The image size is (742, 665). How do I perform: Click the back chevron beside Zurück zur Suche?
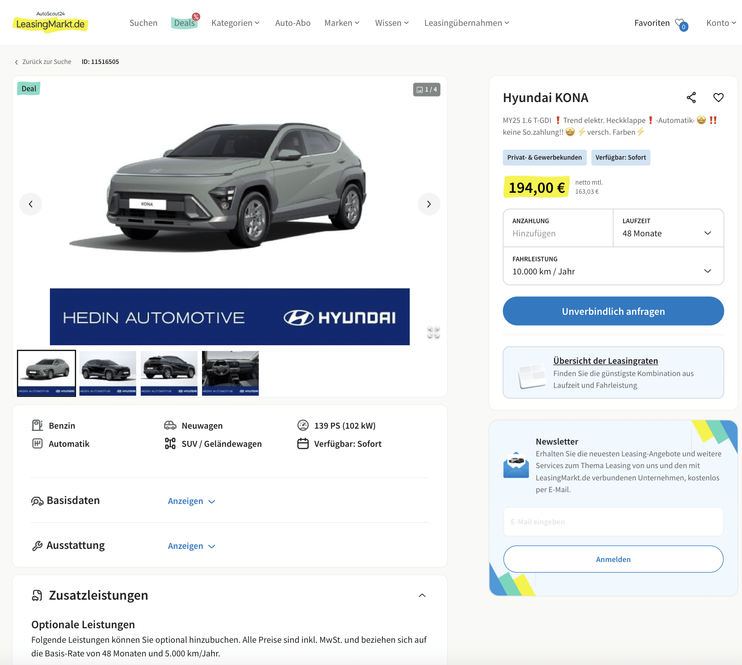pyautogui.click(x=17, y=62)
